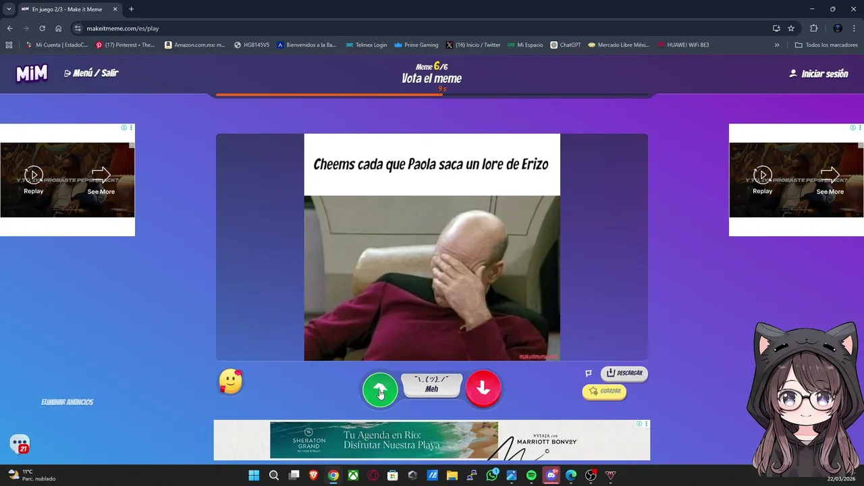864x486 pixels.
Task: Open the chat bubble with 21 notifications
Action: tap(20, 444)
